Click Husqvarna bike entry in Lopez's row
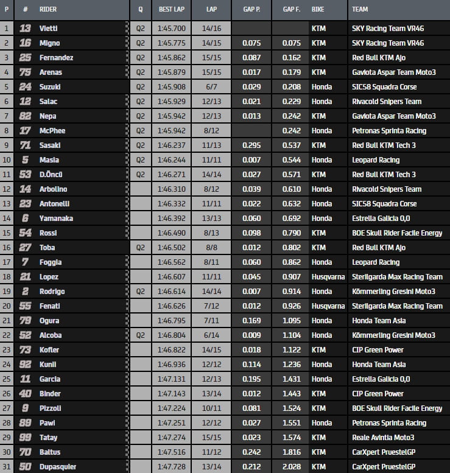This screenshot has height=473, width=450. pyautogui.click(x=327, y=277)
